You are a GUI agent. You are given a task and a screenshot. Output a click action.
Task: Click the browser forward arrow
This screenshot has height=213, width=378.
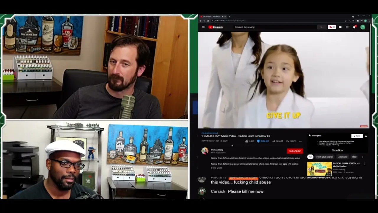pyautogui.click(x=204, y=21)
